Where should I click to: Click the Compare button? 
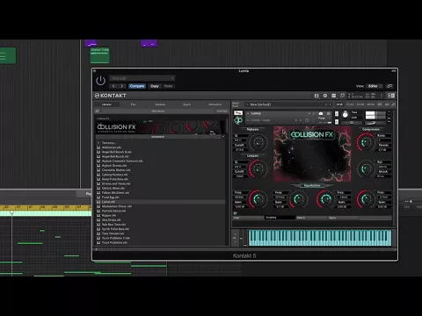point(137,86)
